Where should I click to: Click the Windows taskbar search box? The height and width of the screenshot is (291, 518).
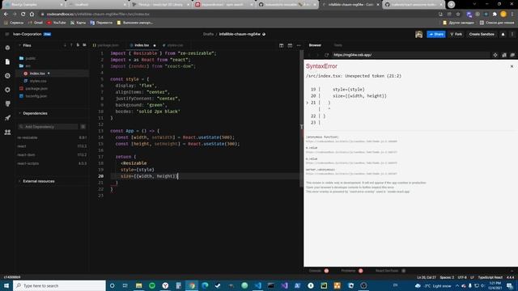tap(59, 285)
